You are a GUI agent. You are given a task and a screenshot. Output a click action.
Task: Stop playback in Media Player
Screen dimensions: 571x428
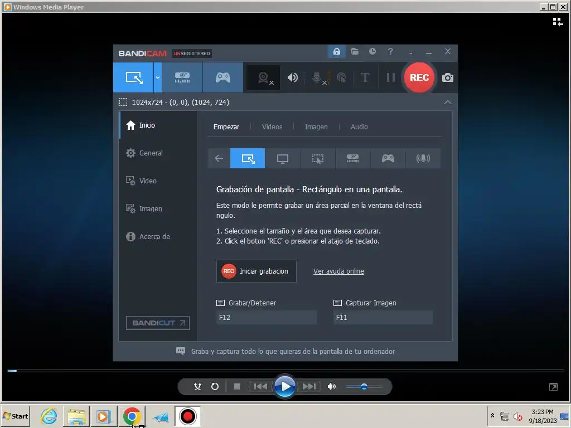[237, 387]
